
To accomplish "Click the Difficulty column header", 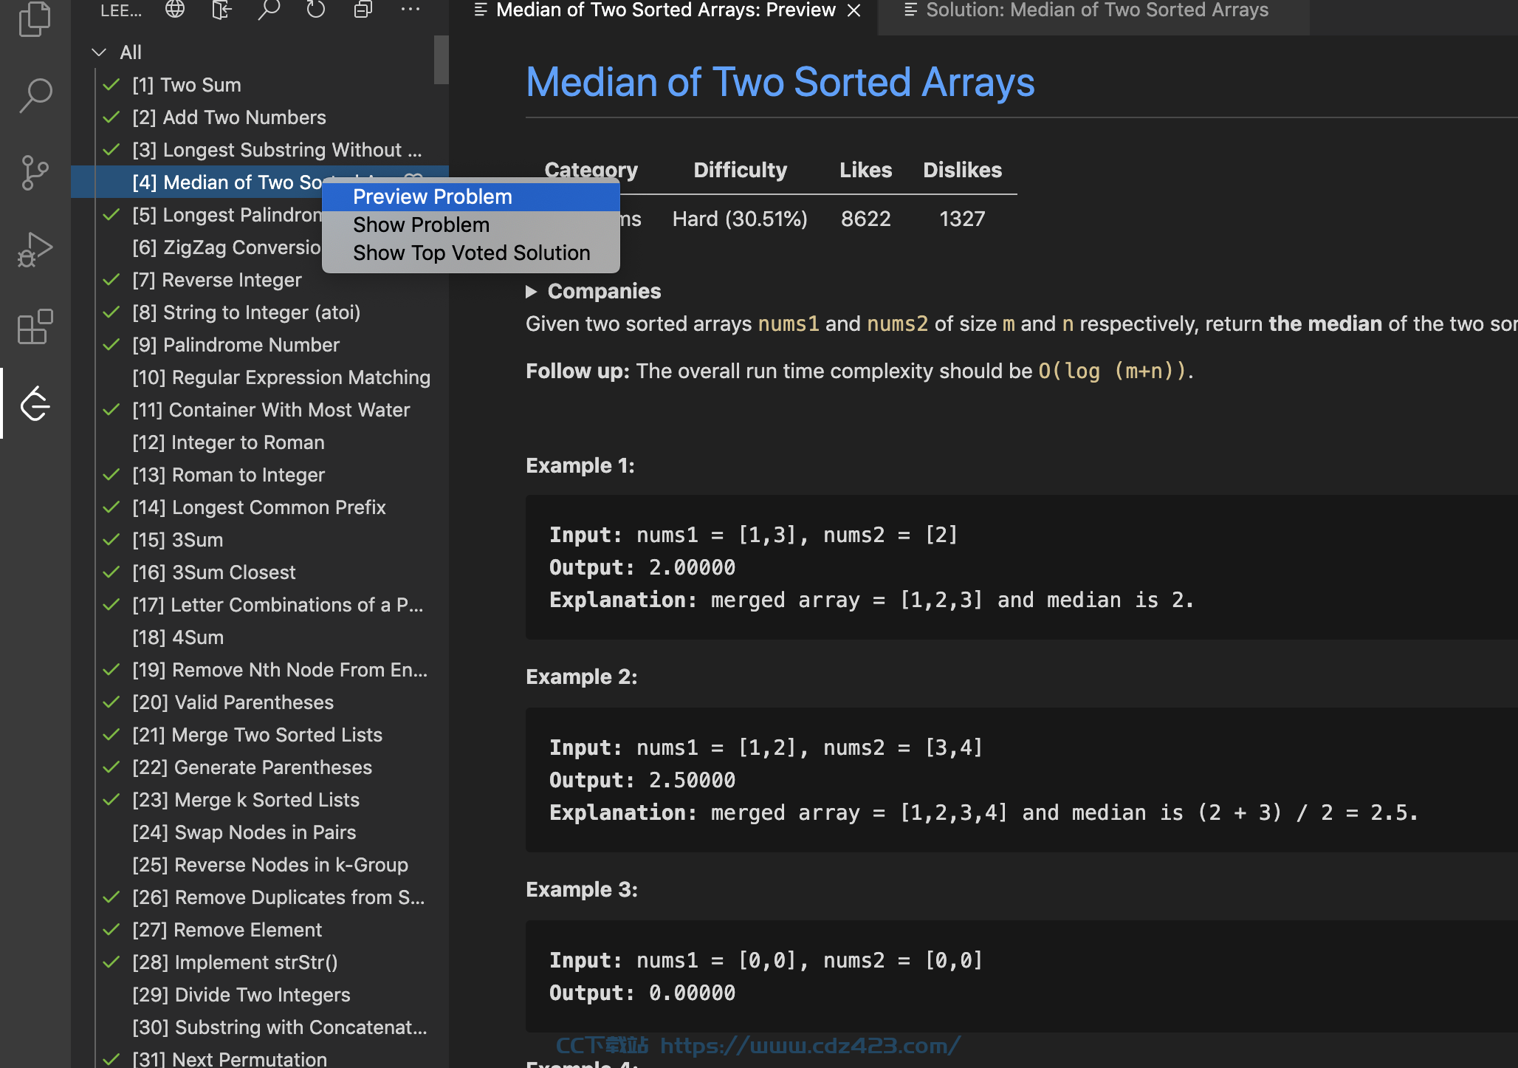I will pyautogui.click(x=740, y=171).
